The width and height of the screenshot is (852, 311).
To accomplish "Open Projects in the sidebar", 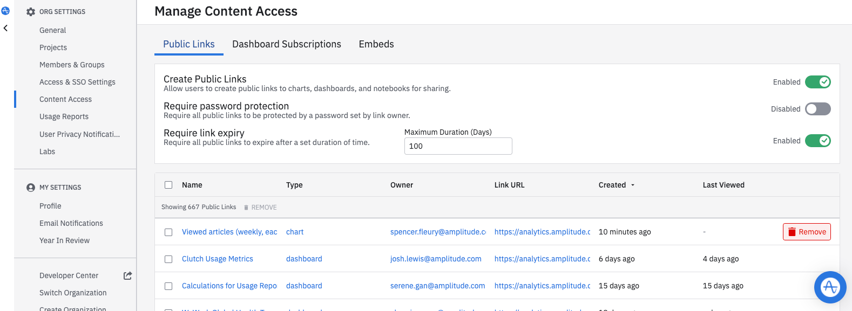I will pos(53,47).
